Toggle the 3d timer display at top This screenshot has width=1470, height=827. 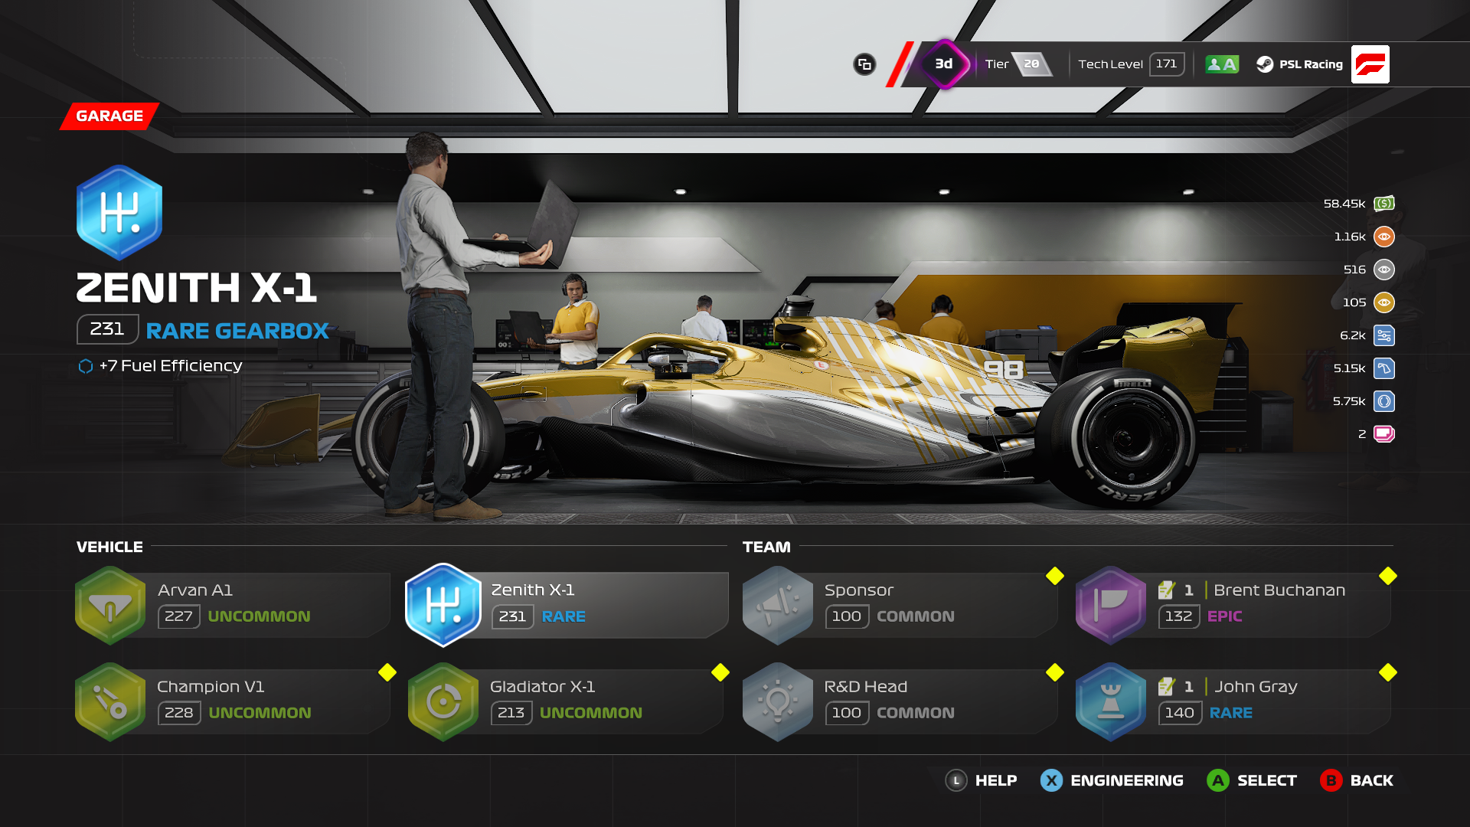[939, 63]
